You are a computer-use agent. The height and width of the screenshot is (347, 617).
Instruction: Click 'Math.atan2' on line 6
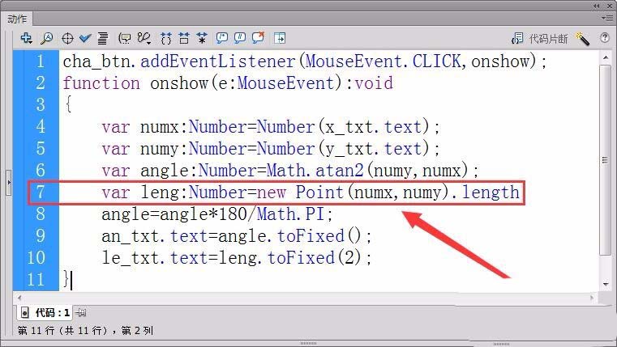pos(315,171)
